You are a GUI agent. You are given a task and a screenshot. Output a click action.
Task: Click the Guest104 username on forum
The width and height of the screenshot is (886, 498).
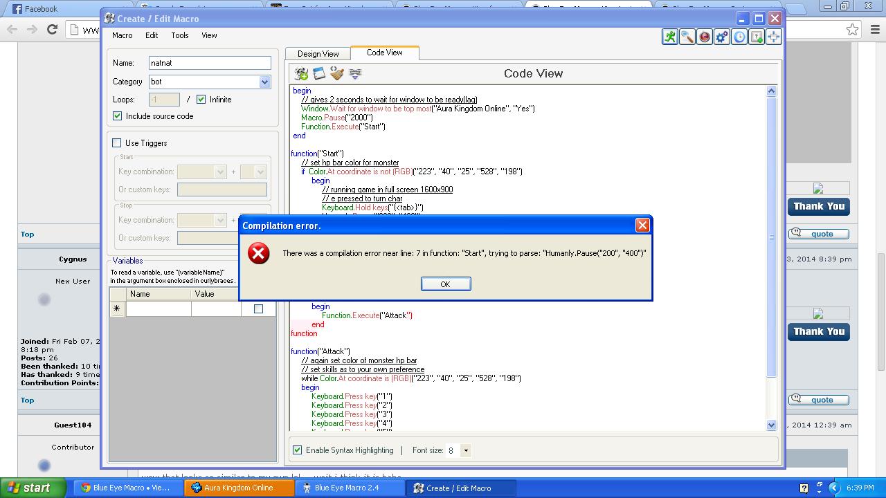(73, 425)
